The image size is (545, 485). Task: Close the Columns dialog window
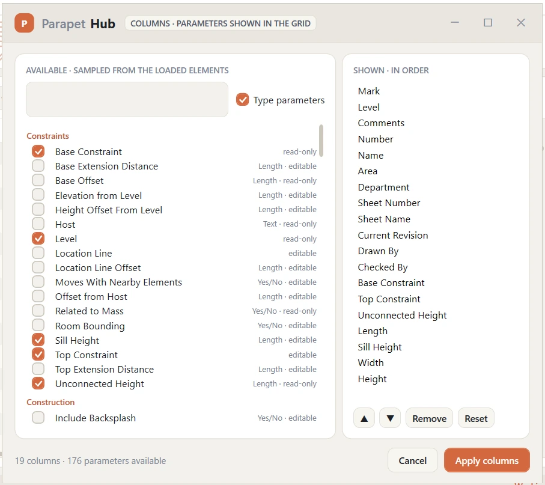click(521, 23)
